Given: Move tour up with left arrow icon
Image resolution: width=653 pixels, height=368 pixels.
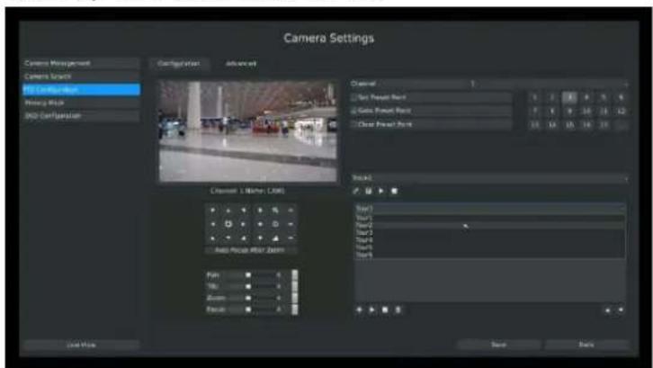Looking at the screenshot, I should [x=608, y=310].
